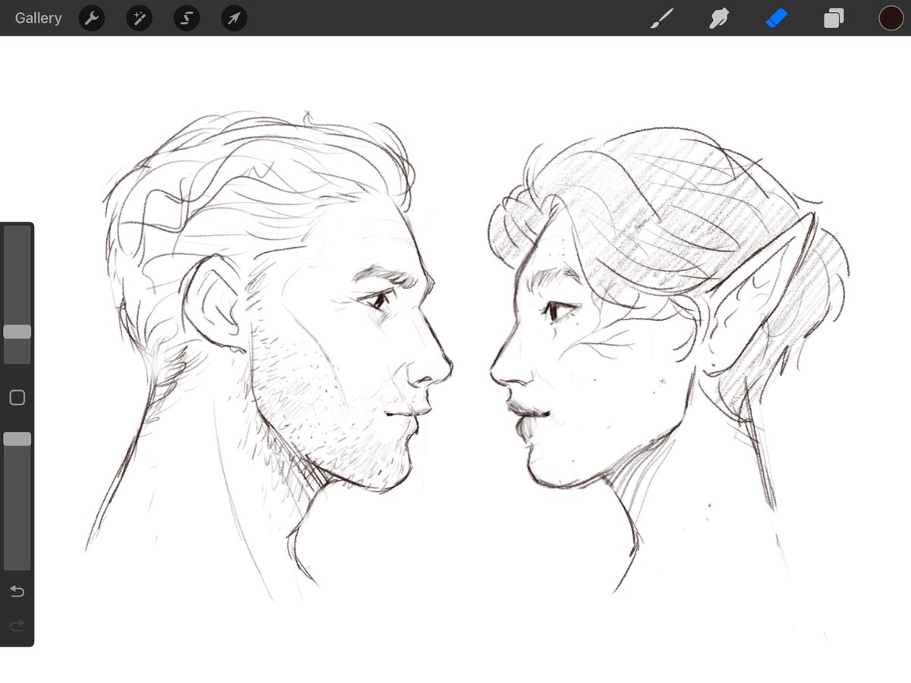The width and height of the screenshot is (911, 683).
Task: Open the Actions wrench menu
Action: pyautogui.click(x=92, y=18)
